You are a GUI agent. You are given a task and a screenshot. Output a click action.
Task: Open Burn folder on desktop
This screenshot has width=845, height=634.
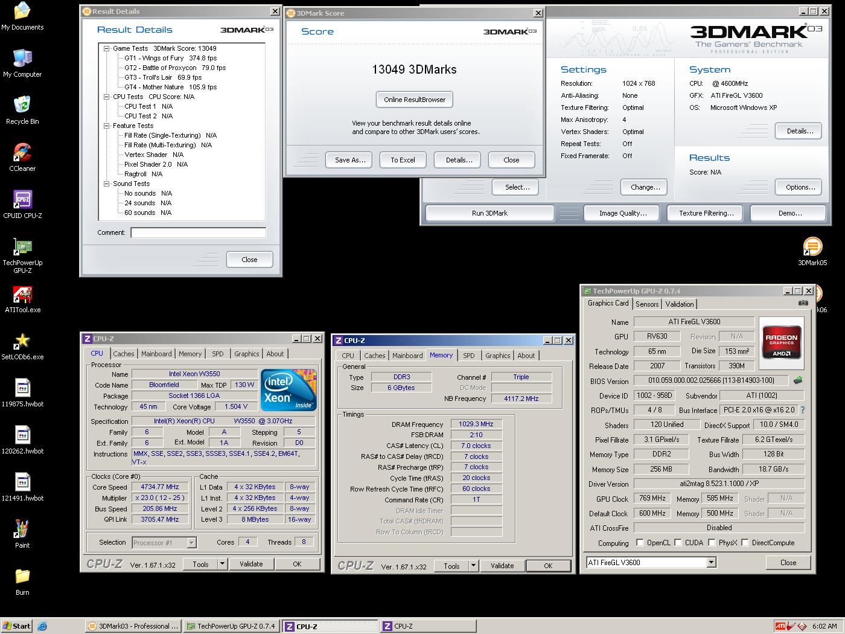tap(22, 581)
